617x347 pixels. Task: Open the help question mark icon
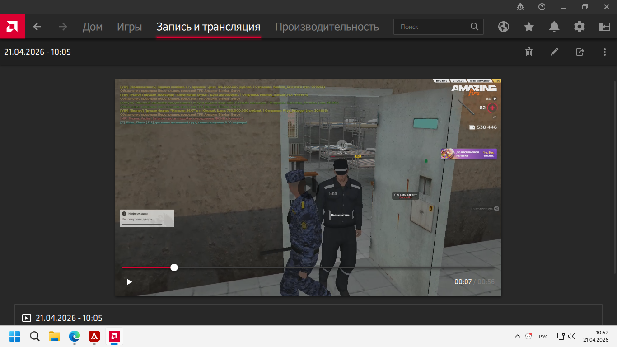(542, 7)
